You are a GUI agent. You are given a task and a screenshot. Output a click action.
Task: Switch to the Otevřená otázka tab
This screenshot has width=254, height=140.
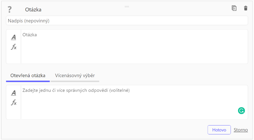[28, 75]
